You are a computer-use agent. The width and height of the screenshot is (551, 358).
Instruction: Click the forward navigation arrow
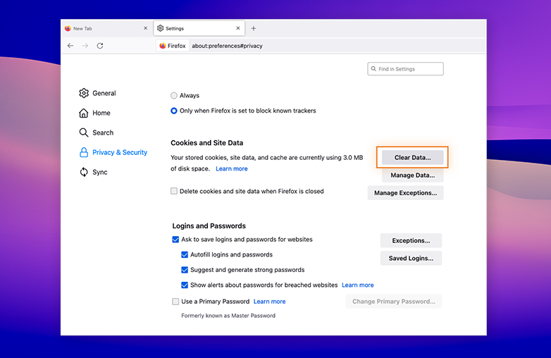[85, 46]
